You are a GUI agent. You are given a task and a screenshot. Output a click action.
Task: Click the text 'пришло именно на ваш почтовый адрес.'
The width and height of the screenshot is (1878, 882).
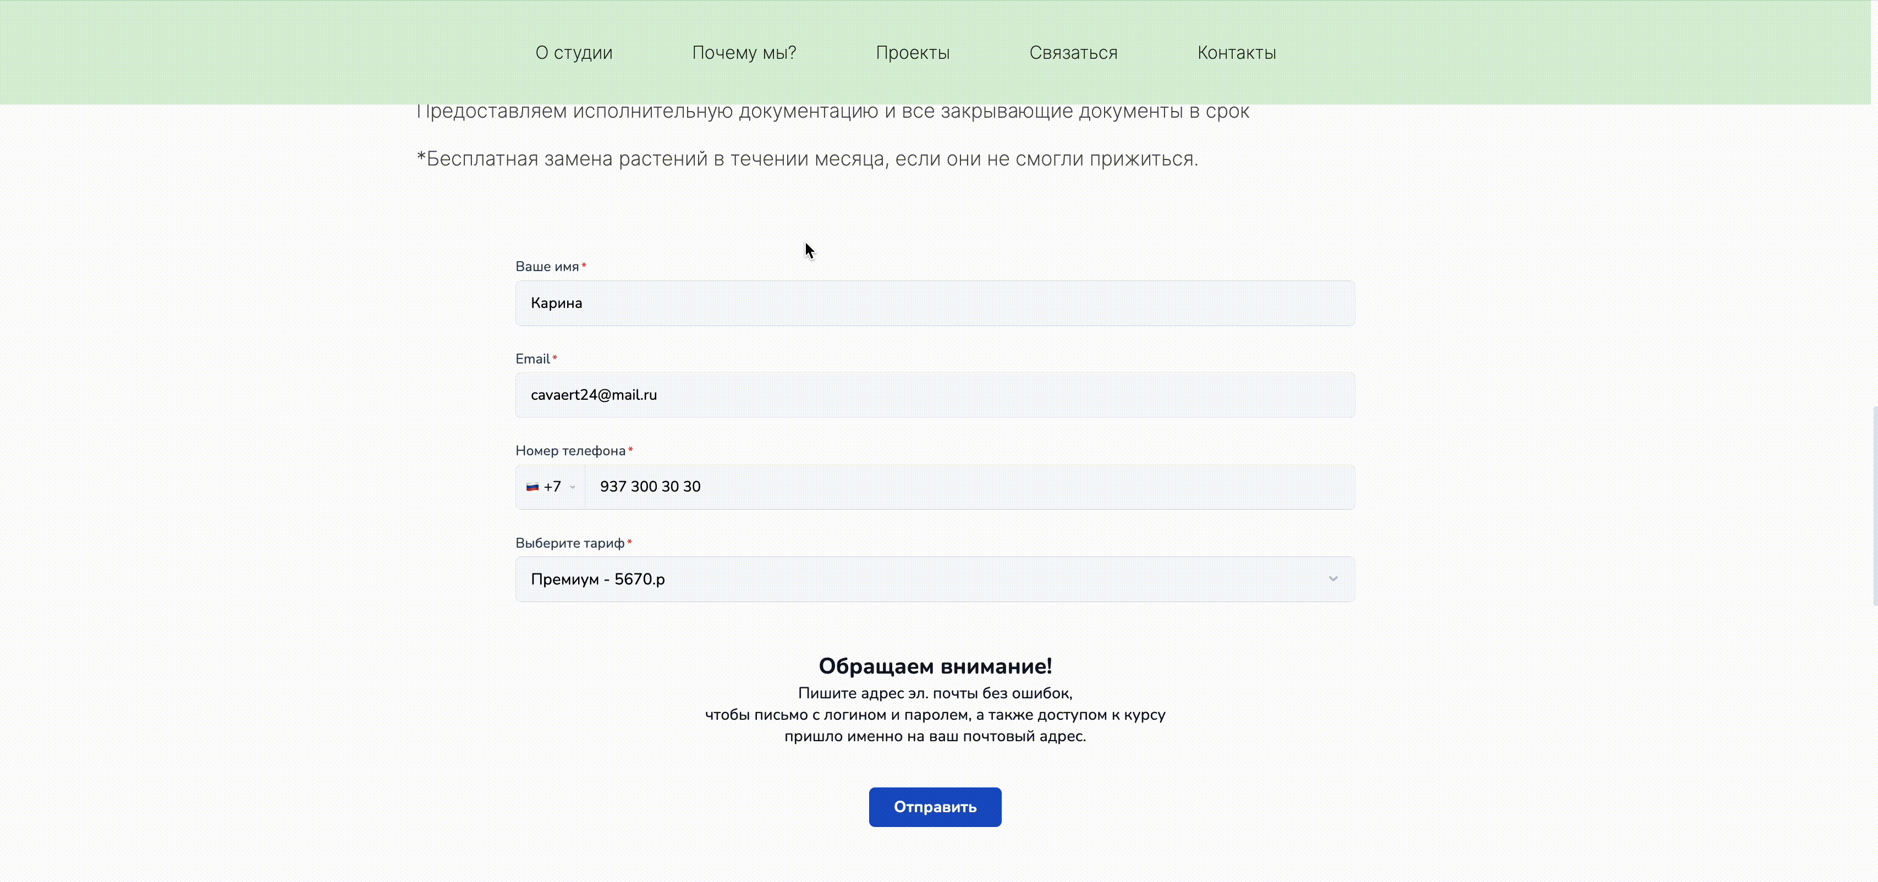coord(935,736)
